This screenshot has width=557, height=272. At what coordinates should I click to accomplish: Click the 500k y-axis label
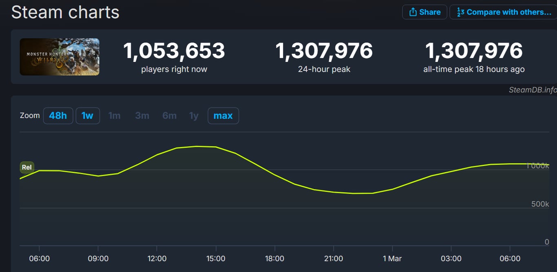(x=540, y=204)
